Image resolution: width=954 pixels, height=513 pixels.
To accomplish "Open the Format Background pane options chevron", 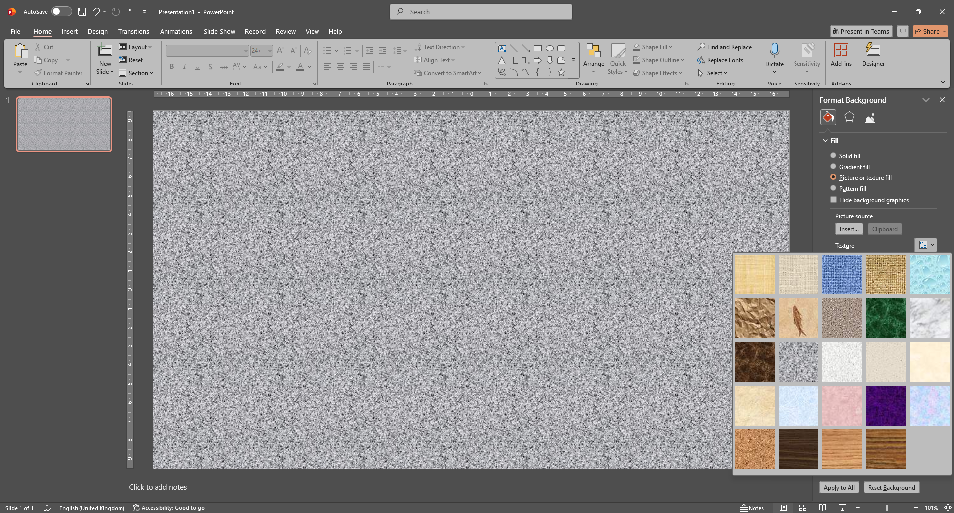I will 926,100.
